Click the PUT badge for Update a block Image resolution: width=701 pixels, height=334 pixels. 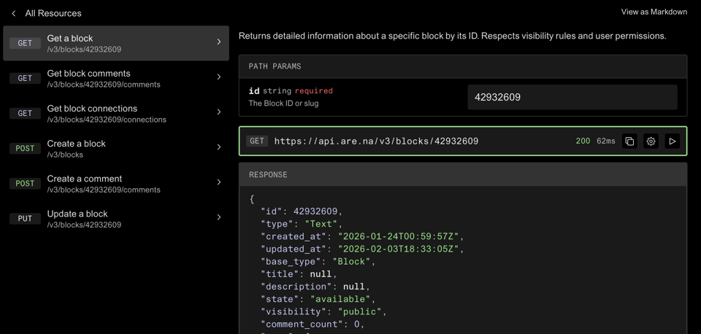[25, 218]
